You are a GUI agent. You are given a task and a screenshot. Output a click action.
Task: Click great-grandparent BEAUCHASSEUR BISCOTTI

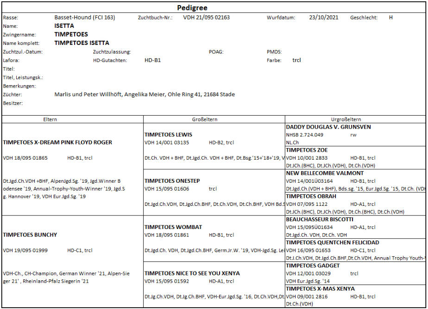(320, 219)
